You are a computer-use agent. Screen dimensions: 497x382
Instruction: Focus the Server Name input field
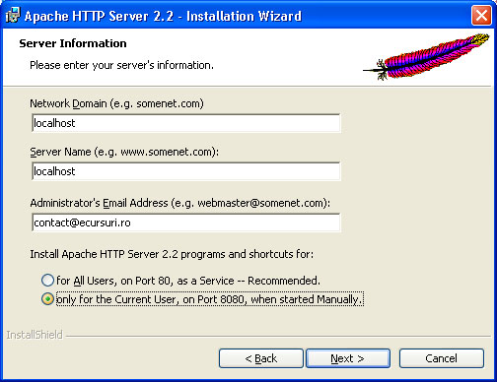point(186,171)
